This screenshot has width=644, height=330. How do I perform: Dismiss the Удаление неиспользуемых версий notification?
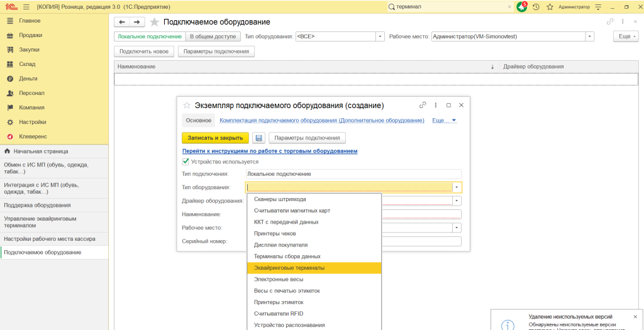click(x=635, y=317)
